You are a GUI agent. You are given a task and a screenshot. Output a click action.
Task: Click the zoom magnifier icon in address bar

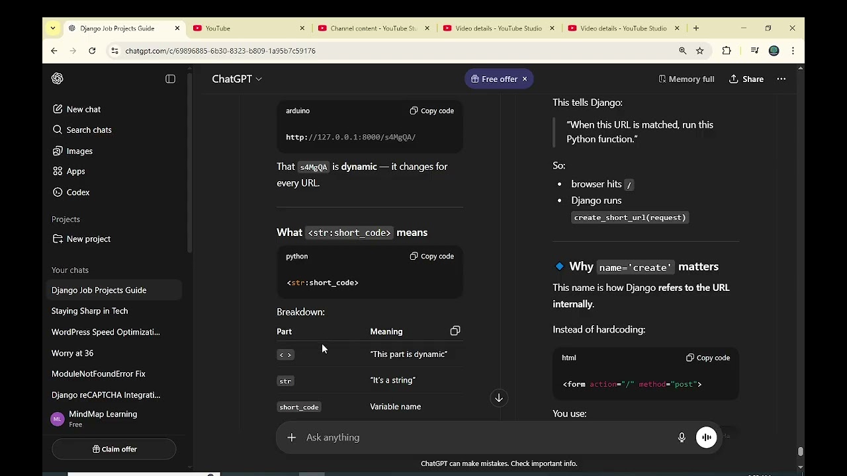point(683,51)
